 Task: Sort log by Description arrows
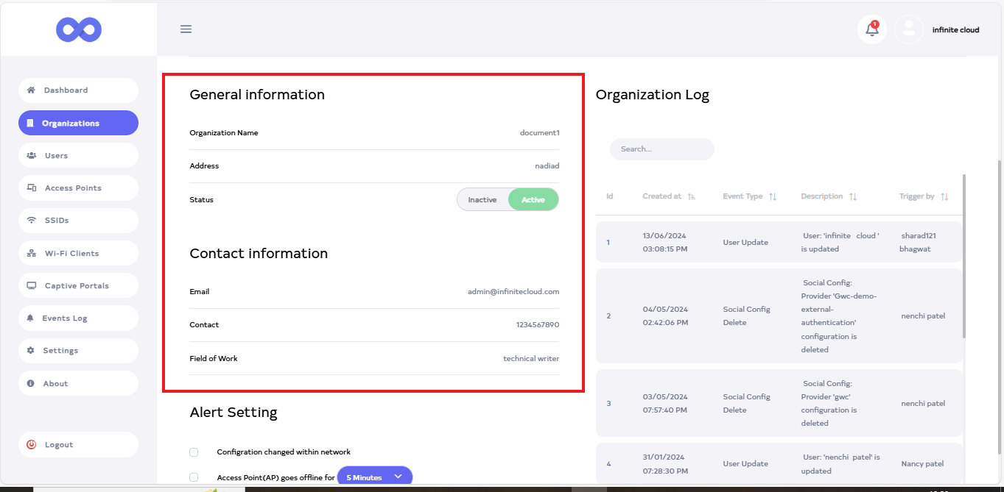pyautogui.click(x=853, y=197)
